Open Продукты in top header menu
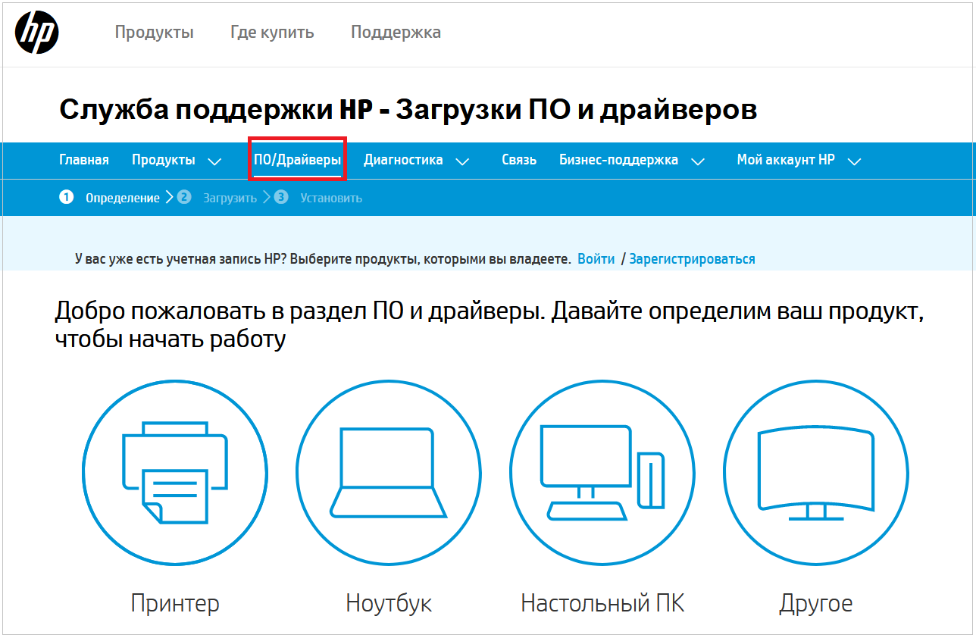The width and height of the screenshot is (976, 638). [x=154, y=33]
